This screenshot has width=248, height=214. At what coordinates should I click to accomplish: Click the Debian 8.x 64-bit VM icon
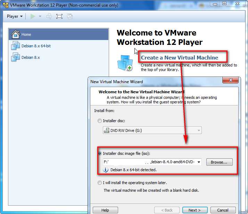16,46
